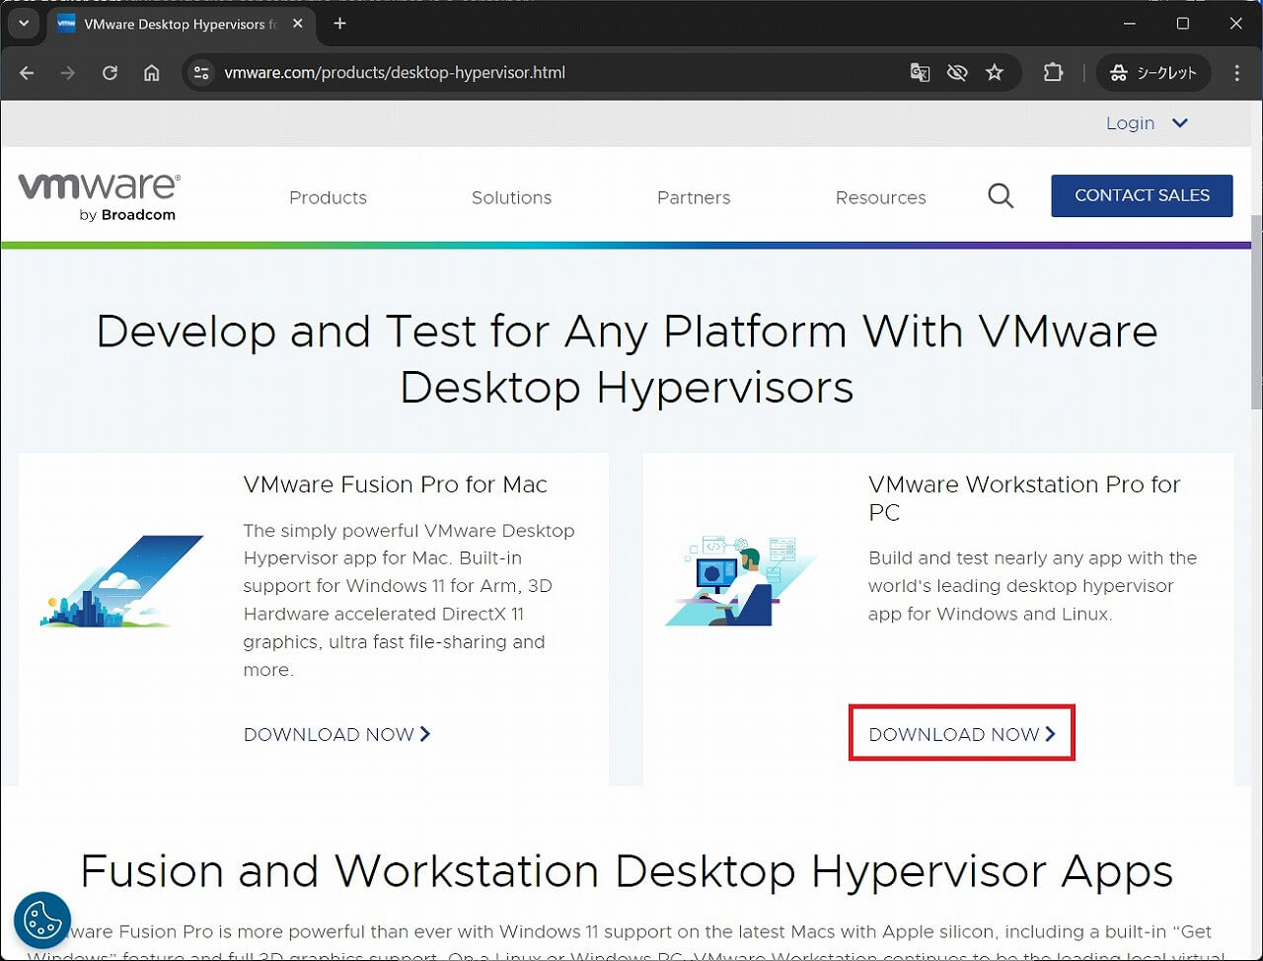
Task: Download VMware Fusion Pro for Mac
Action: [336, 734]
